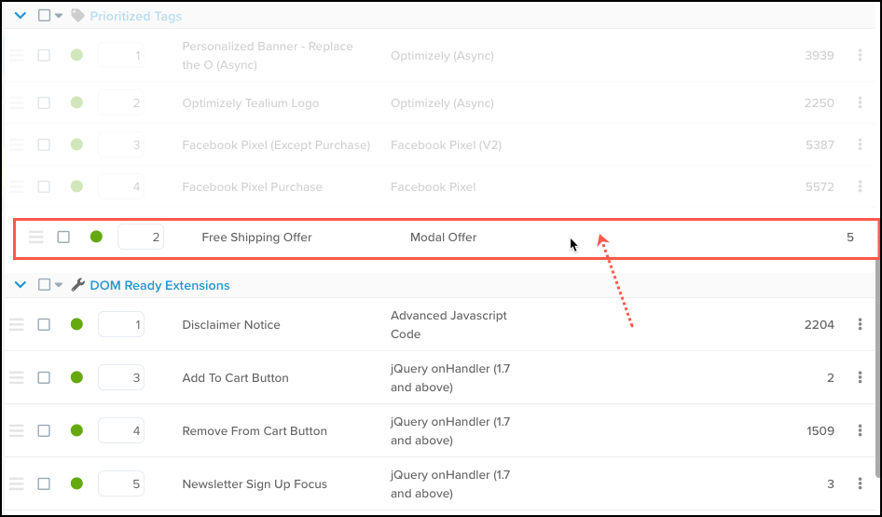Image resolution: width=882 pixels, height=517 pixels.
Task: Collapse the DOM Ready Extensions section chevron
Action: click(21, 285)
